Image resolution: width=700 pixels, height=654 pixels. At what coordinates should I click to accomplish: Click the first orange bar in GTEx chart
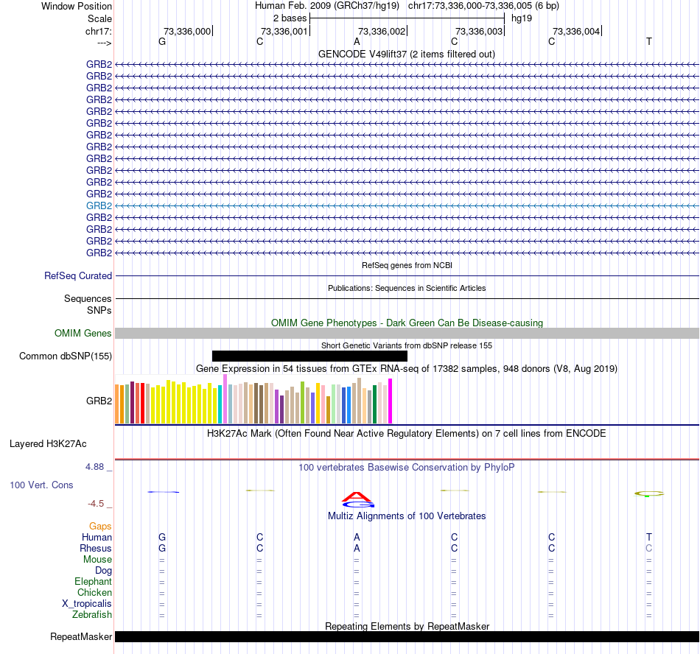(x=117, y=404)
